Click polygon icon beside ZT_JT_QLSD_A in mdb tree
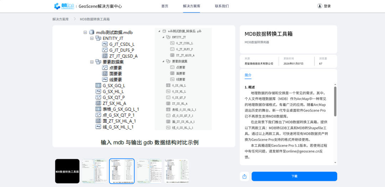This screenshot has height=187, width=385. point(105,56)
